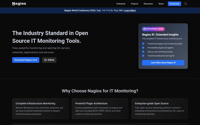Click Powerful dashboards and reports text

click(161, 56)
